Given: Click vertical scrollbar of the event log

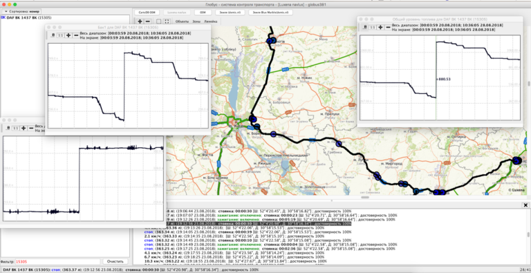Looking at the screenshot, I should pos(528,234).
